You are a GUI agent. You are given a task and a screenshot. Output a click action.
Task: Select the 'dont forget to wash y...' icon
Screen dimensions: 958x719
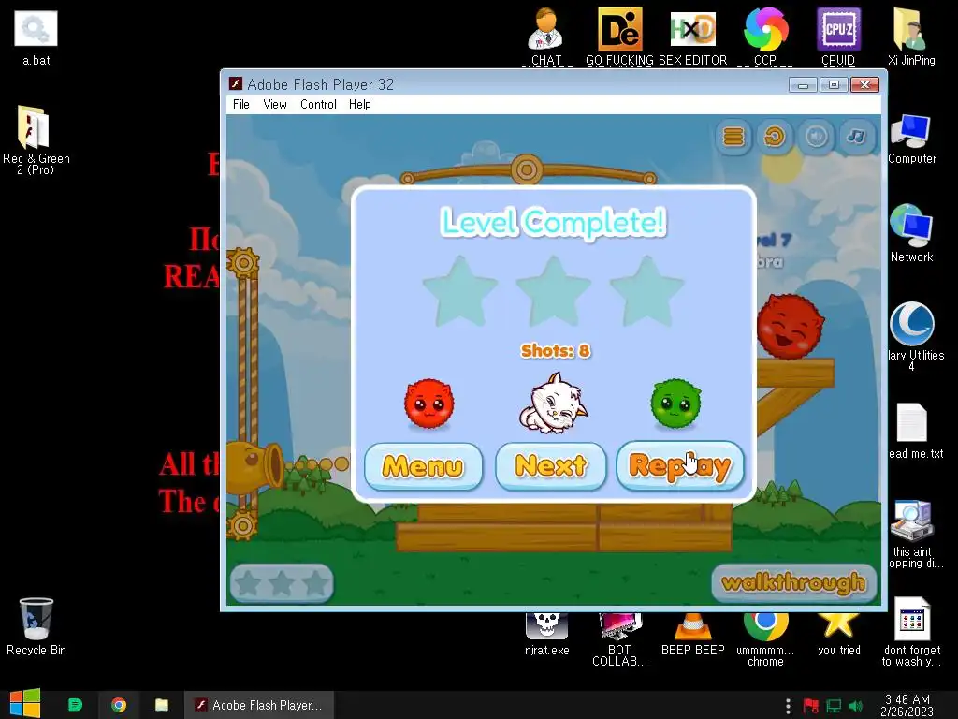[911, 632]
